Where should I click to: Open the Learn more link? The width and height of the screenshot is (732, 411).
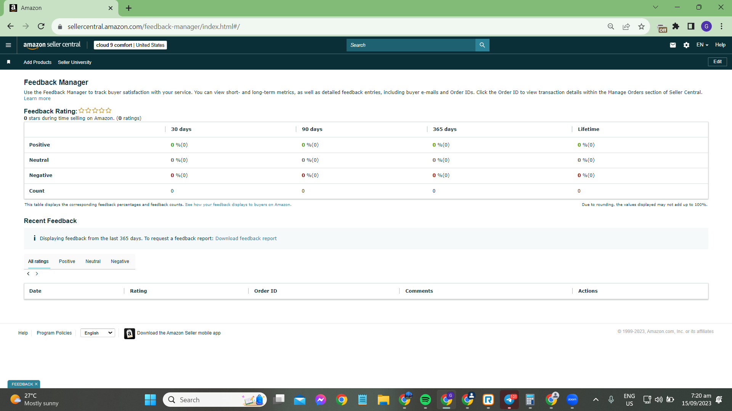click(37, 99)
